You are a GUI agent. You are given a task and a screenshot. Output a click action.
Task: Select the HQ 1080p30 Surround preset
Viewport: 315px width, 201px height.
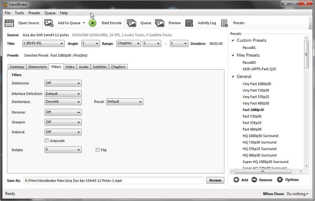click(260, 136)
